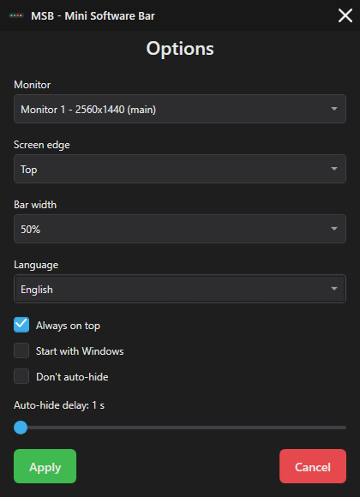Image resolution: width=360 pixels, height=497 pixels.
Task: Click the Auto-hide delay slider handle
Action: (x=21, y=428)
